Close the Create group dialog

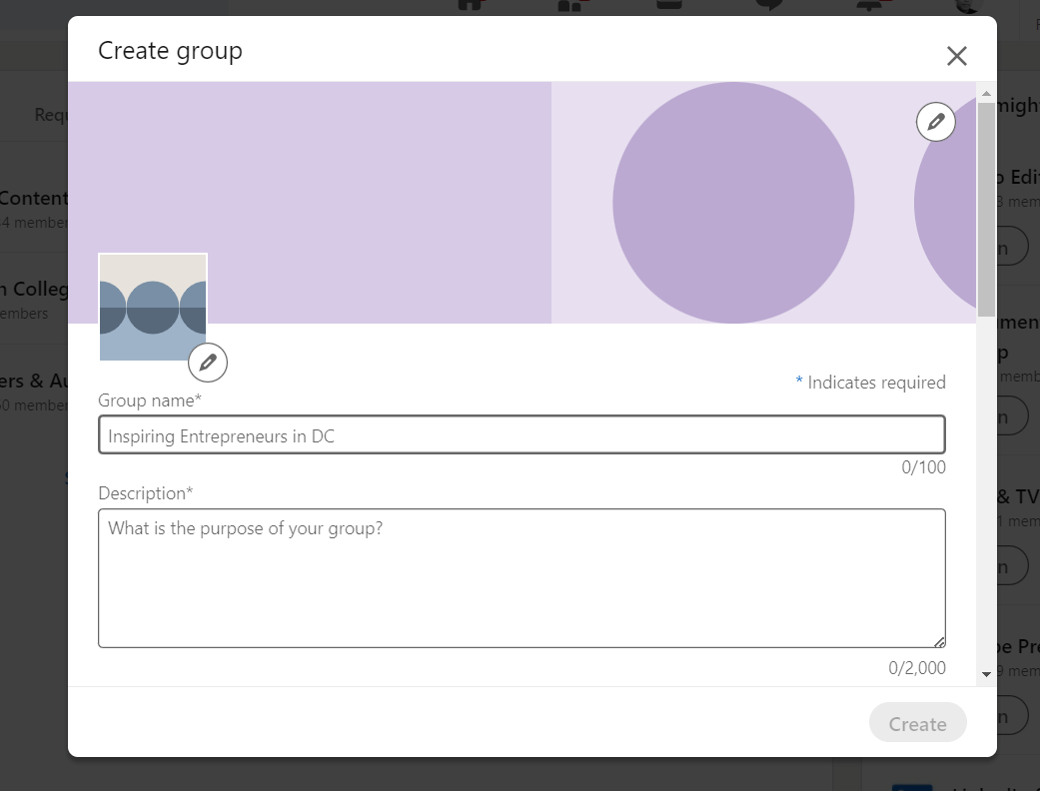pos(956,56)
